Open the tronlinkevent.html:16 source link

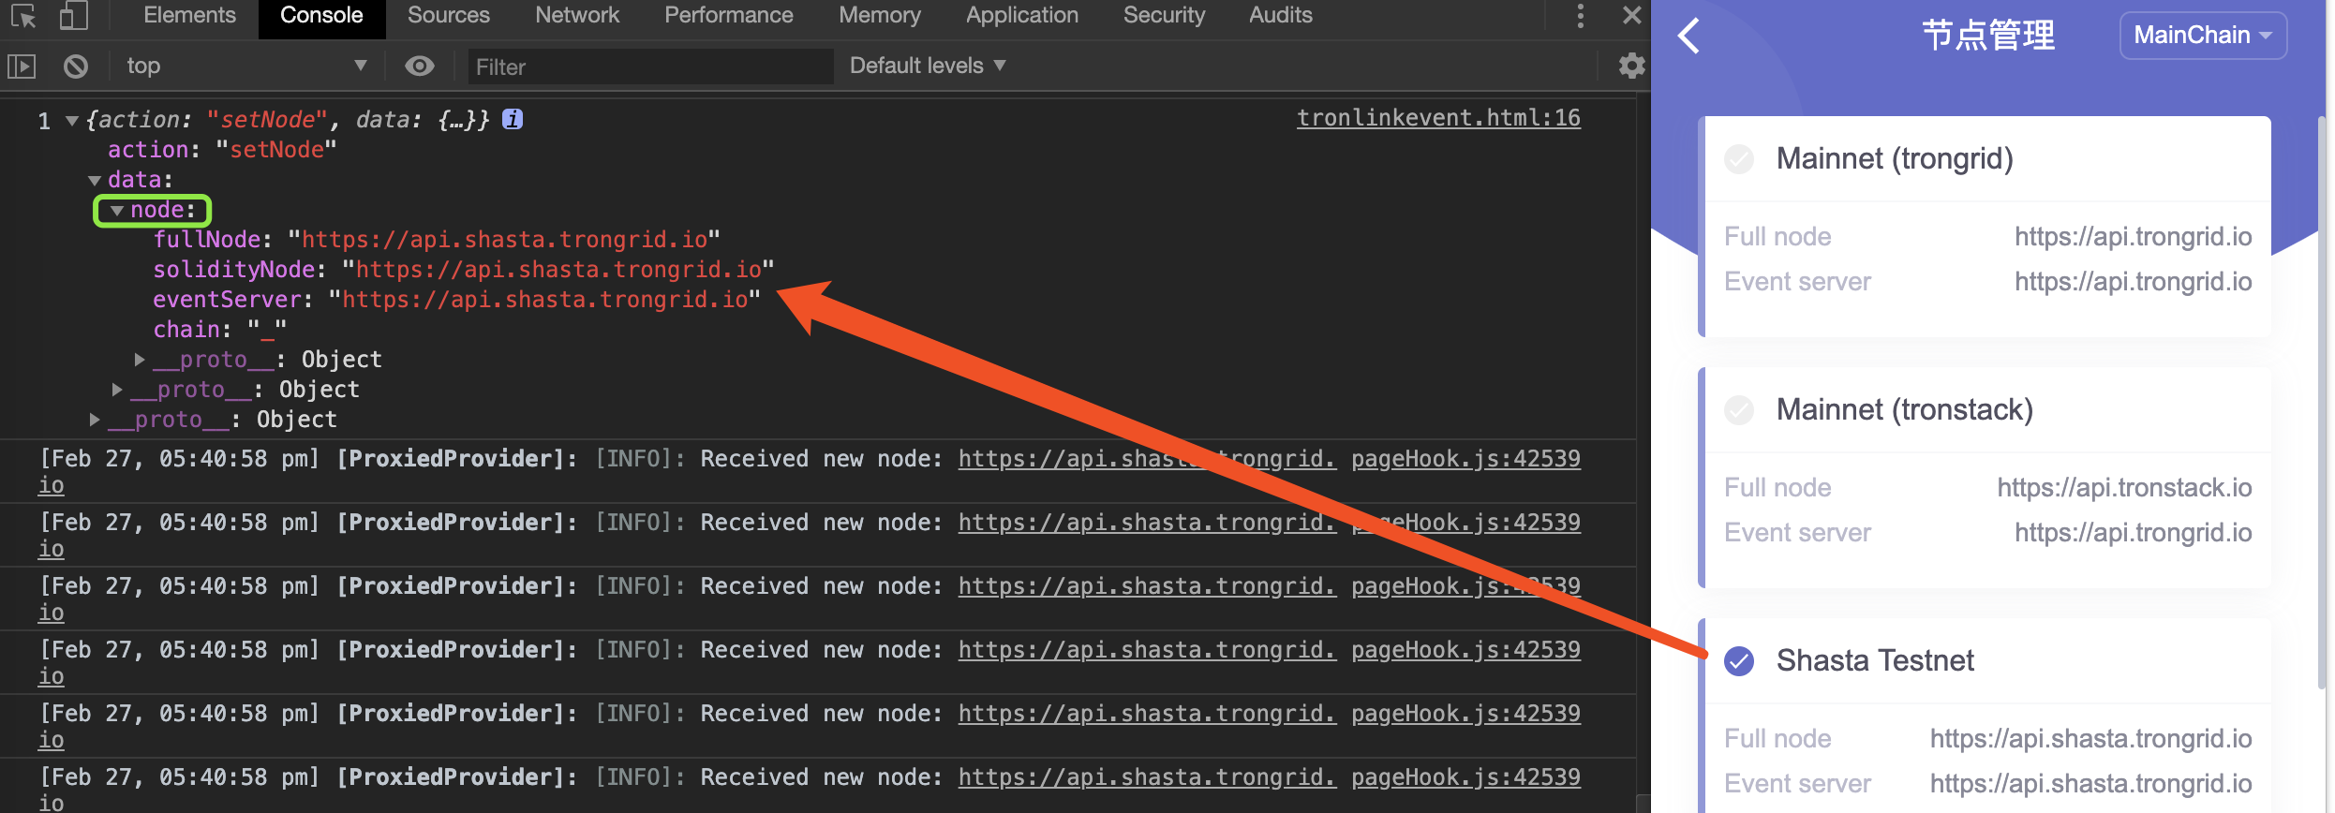[1438, 118]
